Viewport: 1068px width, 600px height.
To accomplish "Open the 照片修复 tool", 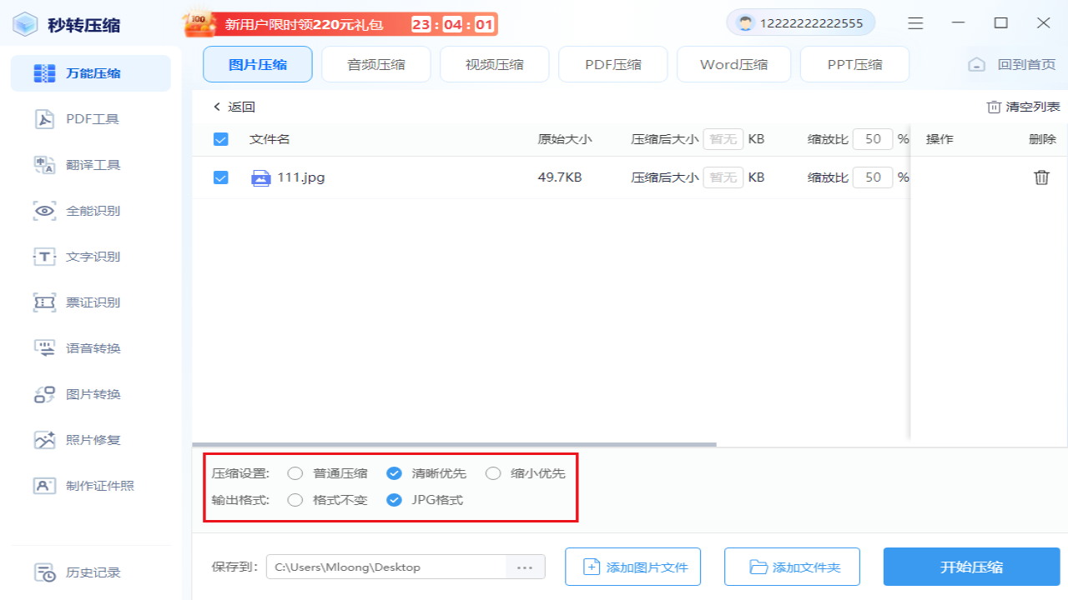I will coord(92,439).
